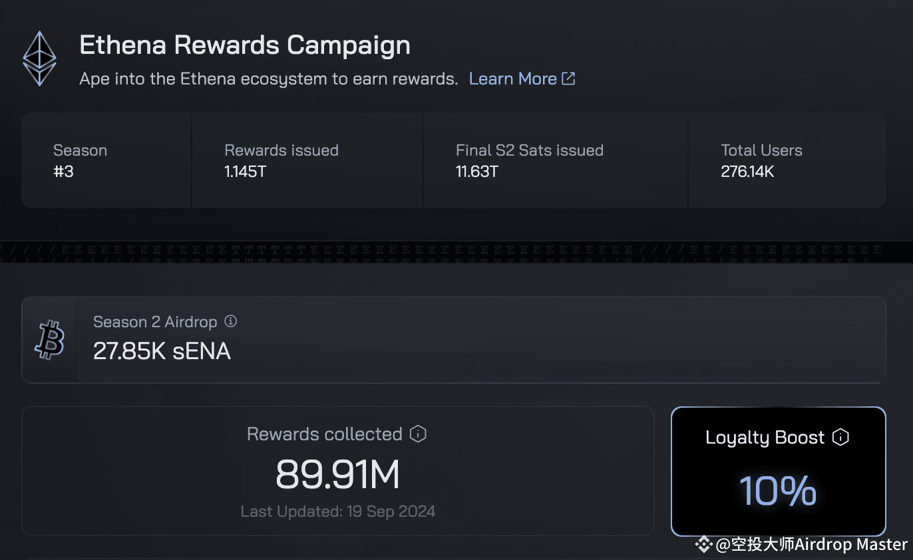Select the Season #3 stat card
This screenshot has height=560, width=913.
point(107,160)
